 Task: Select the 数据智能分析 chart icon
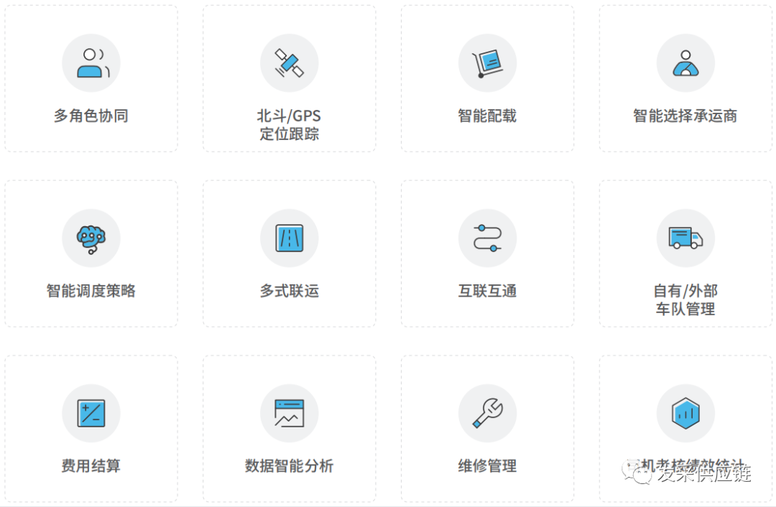(x=290, y=413)
